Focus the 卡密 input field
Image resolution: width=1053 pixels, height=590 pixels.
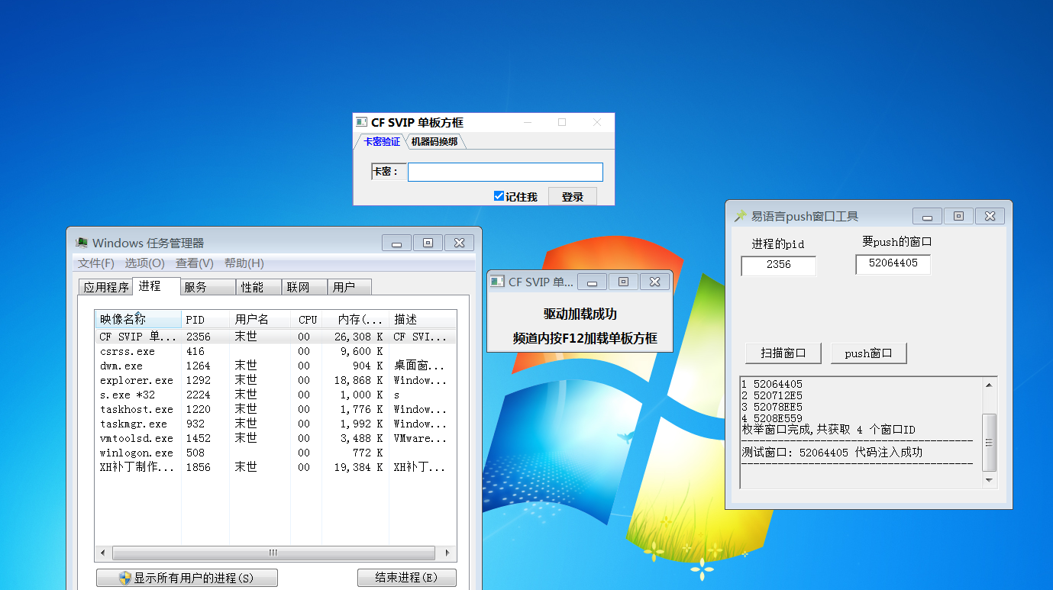click(506, 172)
